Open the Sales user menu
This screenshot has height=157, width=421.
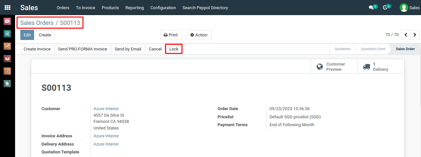(410, 8)
